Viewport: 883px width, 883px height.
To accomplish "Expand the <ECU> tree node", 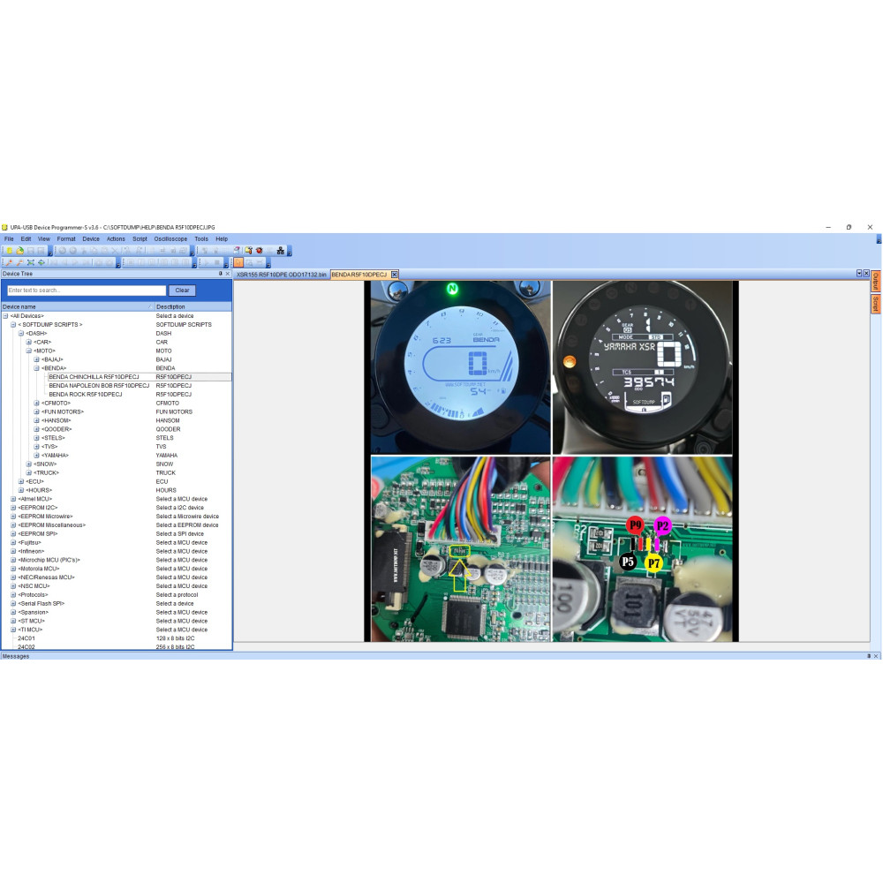I will coord(21,481).
